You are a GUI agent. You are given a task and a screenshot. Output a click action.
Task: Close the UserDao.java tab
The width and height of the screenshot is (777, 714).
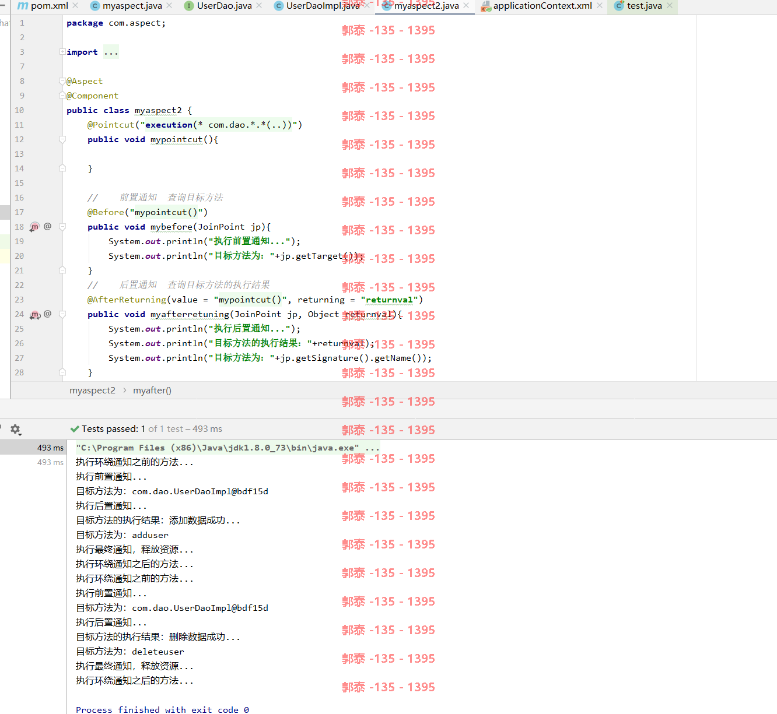coord(259,6)
